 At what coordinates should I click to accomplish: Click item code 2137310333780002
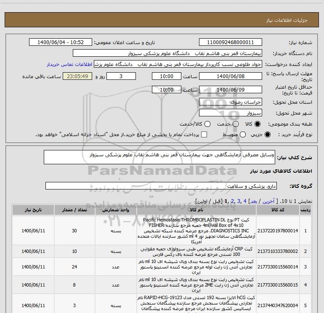(278, 251)
